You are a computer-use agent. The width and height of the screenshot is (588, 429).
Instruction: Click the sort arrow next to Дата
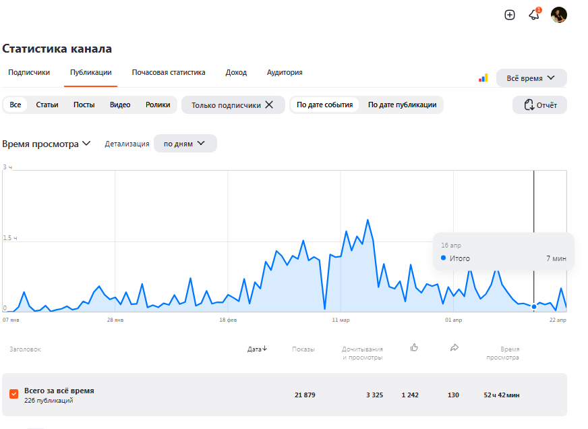(x=265, y=348)
